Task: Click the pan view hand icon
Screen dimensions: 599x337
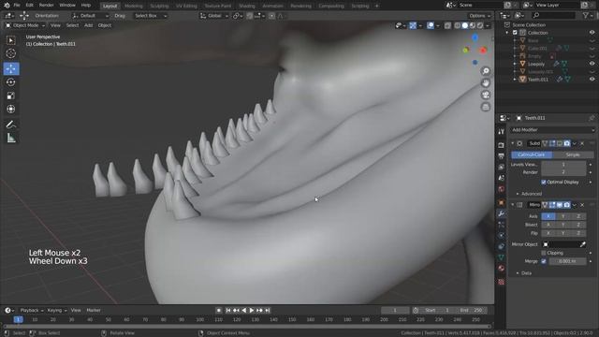Action: (x=486, y=83)
